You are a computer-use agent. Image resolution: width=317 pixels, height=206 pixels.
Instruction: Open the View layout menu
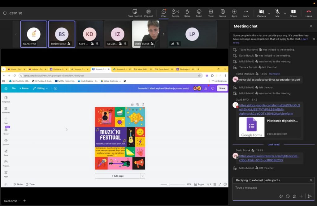(211, 13)
